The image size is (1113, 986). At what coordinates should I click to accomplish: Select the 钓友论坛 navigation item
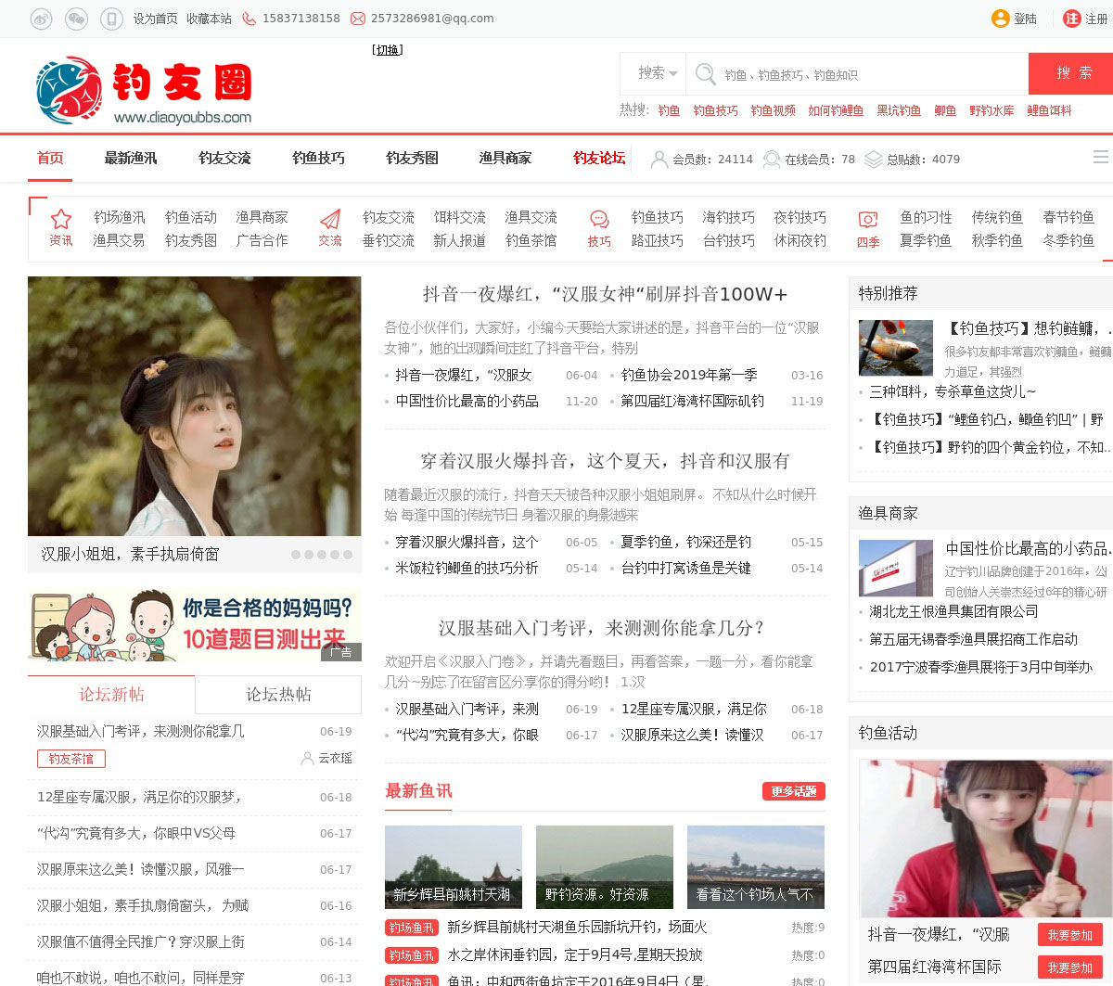pos(599,159)
